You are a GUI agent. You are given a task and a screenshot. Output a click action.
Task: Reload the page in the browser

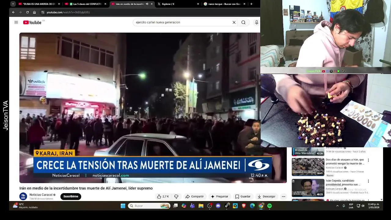[x=27, y=12]
